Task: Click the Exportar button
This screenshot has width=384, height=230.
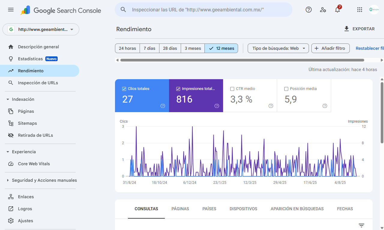Action: tap(359, 29)
